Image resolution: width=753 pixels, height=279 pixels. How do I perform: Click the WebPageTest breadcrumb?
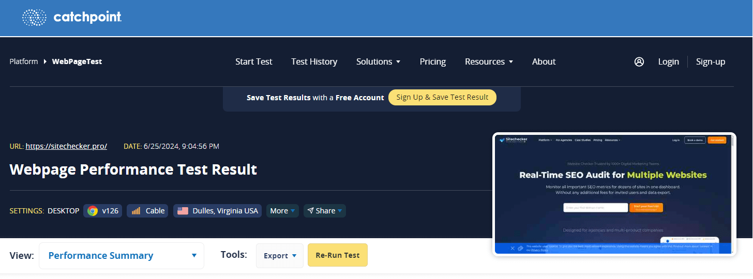click(77, 61)
